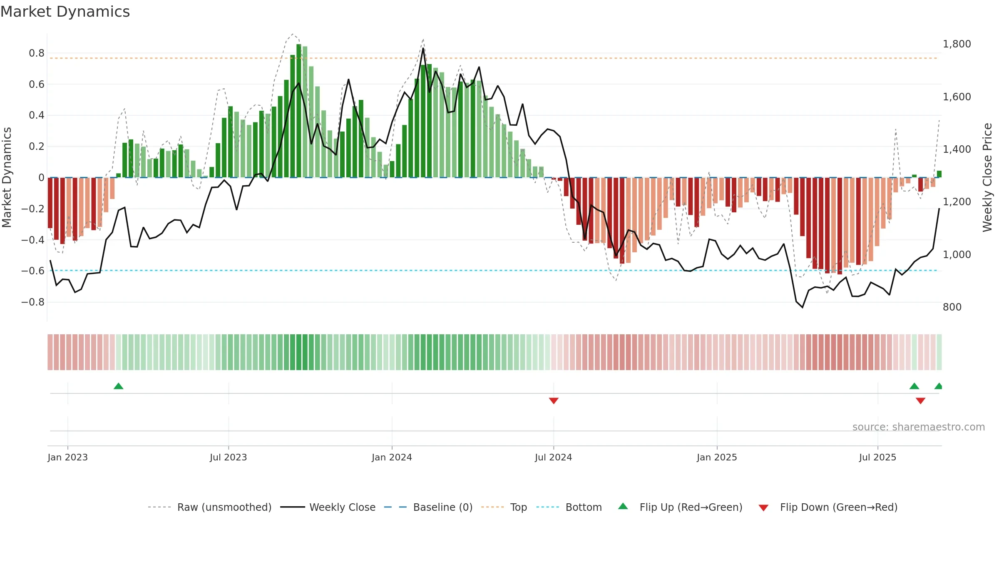The height and width of the screenshot is (562, 999).
Task: Toggle the Flip Up (Red→Green) legend entry
Action: 680,507
